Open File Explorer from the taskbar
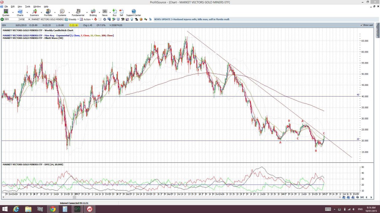The height and width of the screenshot is (213, 380). coord(28,209)
